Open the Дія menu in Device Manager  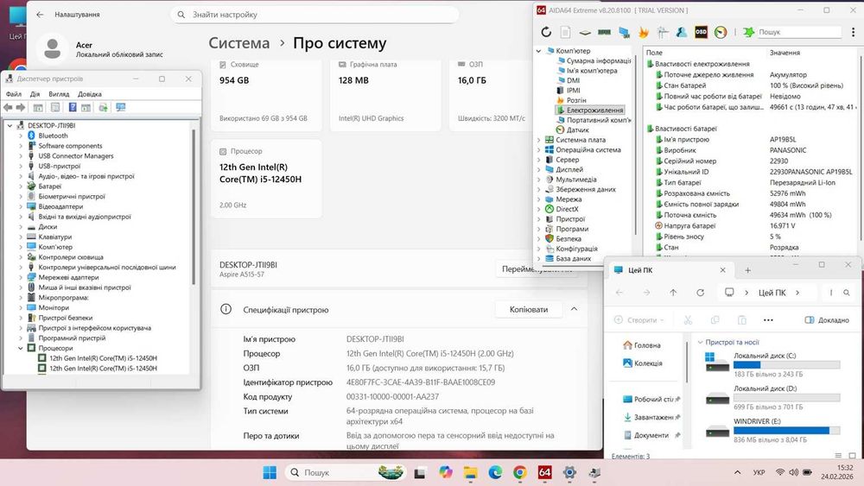click(35, 94)
